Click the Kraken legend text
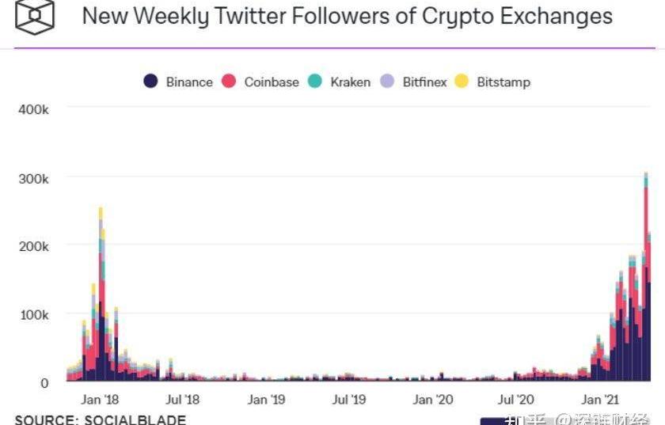The height and width of the screenshot is (425, 665). click(x=350, y=82)
